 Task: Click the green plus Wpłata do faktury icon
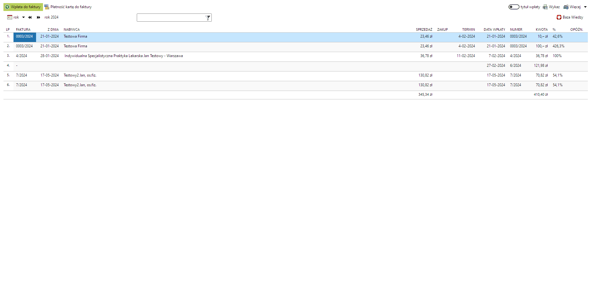pyautogui.click(x=7, y=7)
